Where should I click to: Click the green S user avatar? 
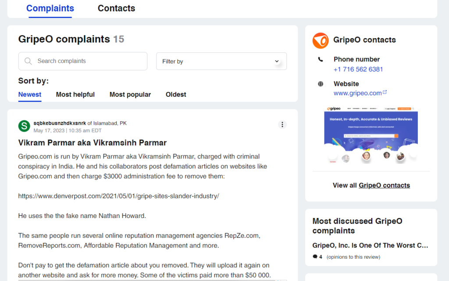pos(24,126)
